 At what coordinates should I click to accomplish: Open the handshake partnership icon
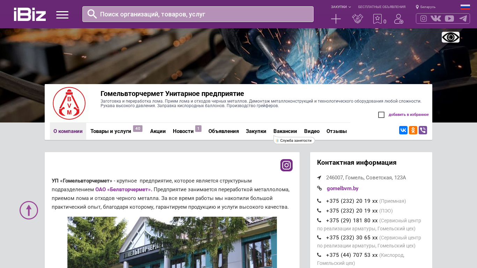(358, 19)
